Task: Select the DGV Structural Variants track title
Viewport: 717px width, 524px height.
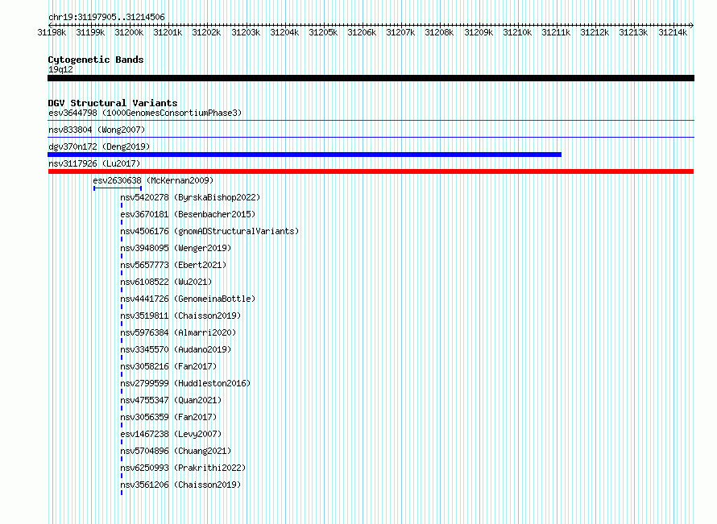Action: [113, 103]
